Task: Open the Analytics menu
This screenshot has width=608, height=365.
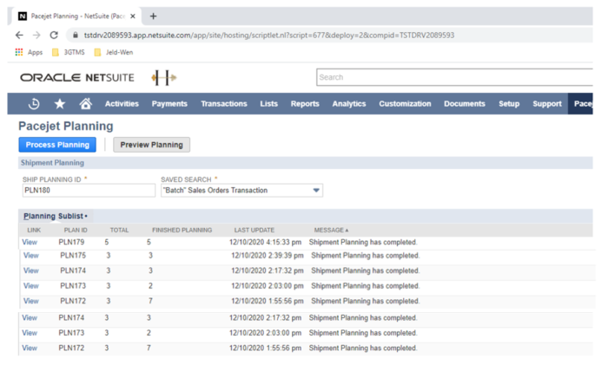Action: click(349, 104)
